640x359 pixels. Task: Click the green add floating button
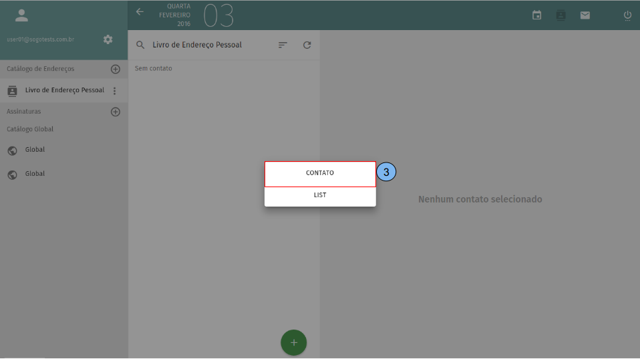click(293, 342)
